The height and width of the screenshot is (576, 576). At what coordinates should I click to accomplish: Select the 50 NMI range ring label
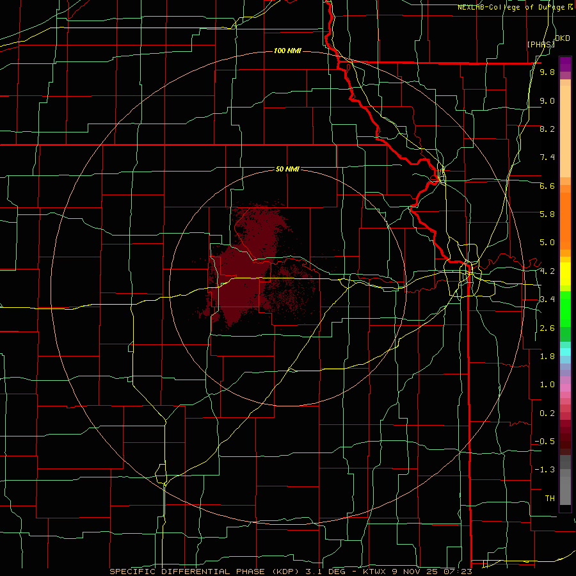click(x=287, y=169)
